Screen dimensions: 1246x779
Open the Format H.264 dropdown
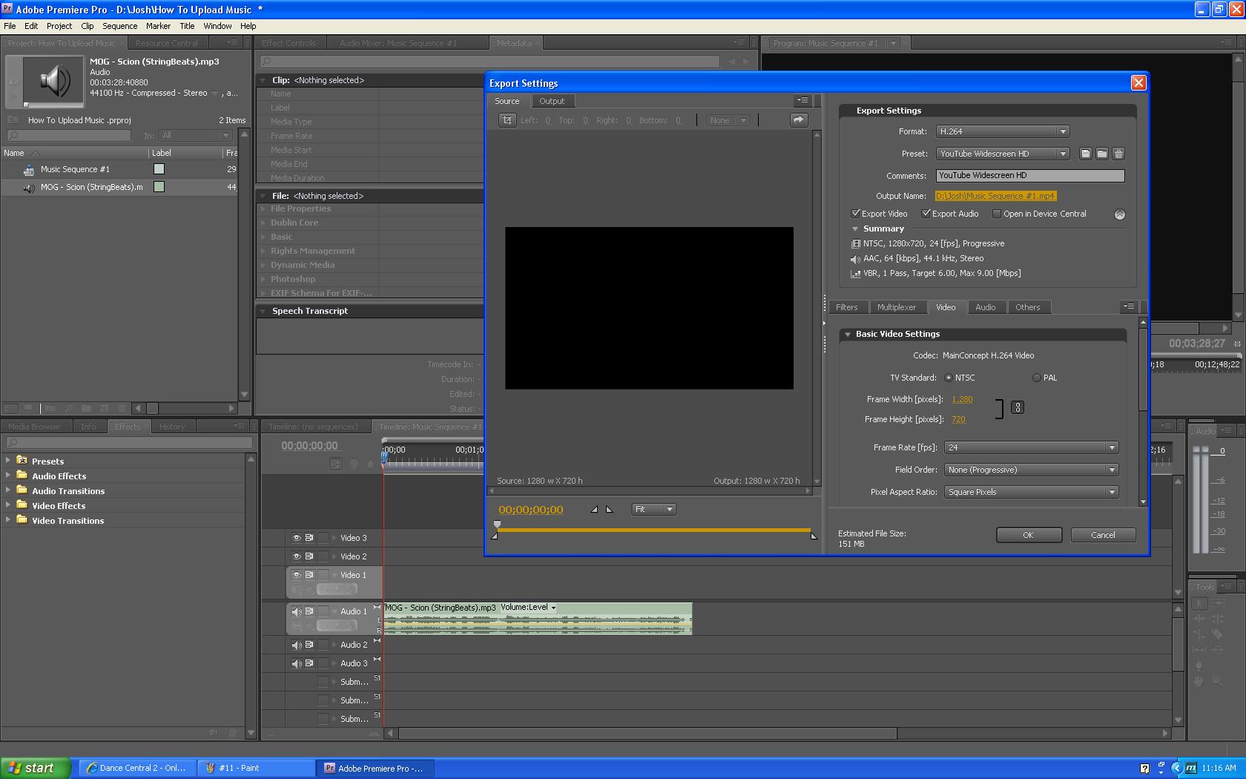click(1003, 131)
